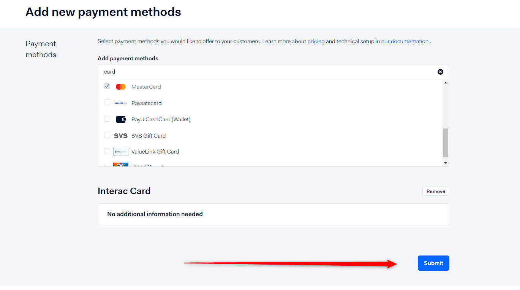
Task: Focus the Add payment methods search field
Action: [266, 72]
